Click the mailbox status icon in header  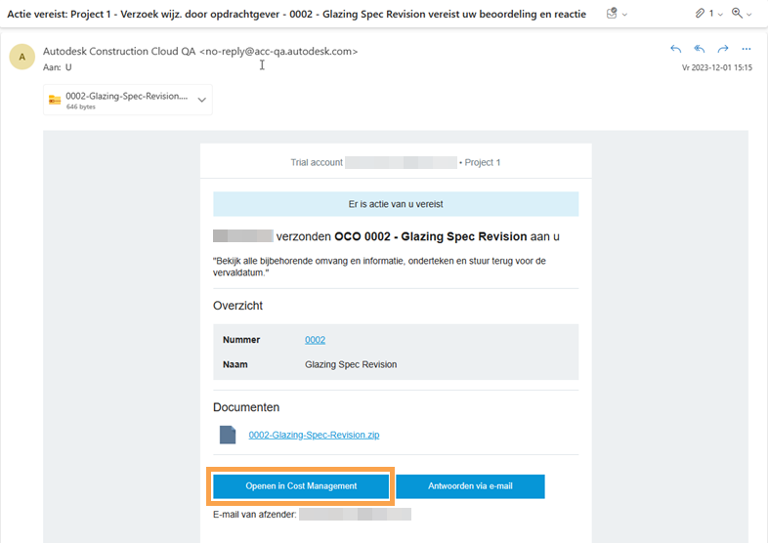(x=612, y=14)
